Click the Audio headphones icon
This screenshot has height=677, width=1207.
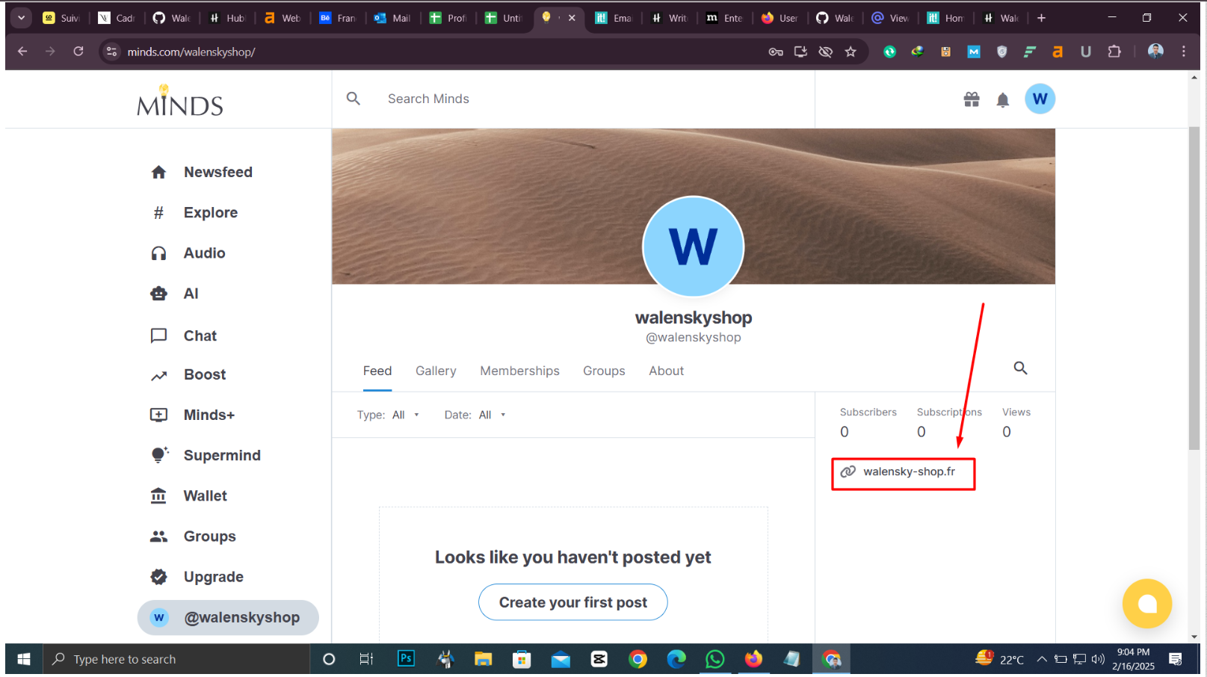(158, 253)
